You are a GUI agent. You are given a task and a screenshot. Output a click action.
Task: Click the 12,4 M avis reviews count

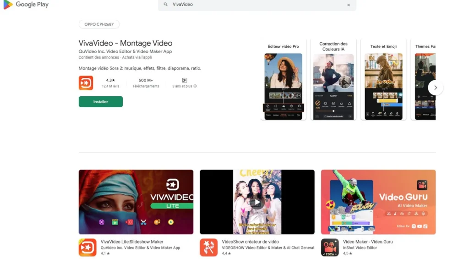coord(110,86)
